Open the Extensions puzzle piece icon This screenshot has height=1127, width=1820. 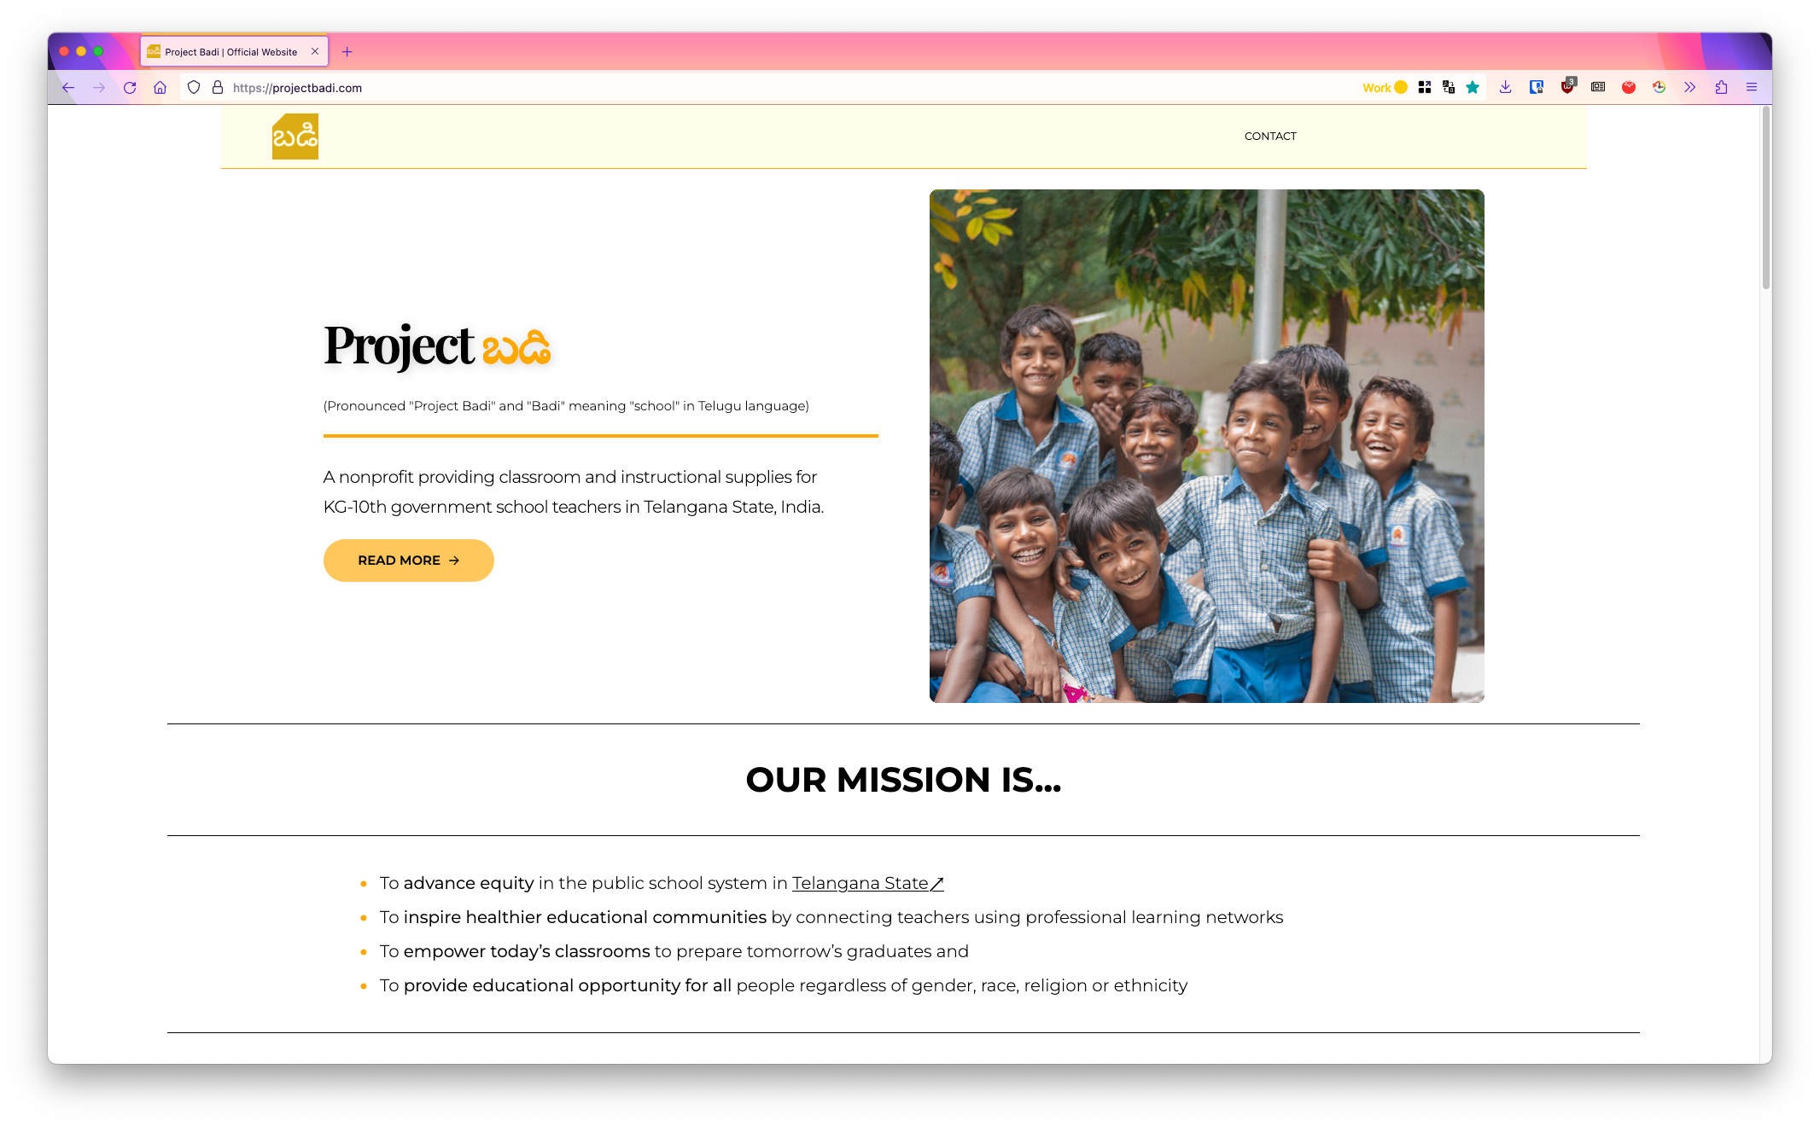[1721, 87]
